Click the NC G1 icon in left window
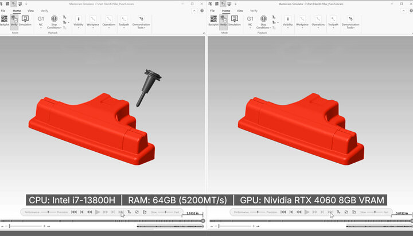The width and height of the screenshot is (413, 236). [x=41, y=21]
